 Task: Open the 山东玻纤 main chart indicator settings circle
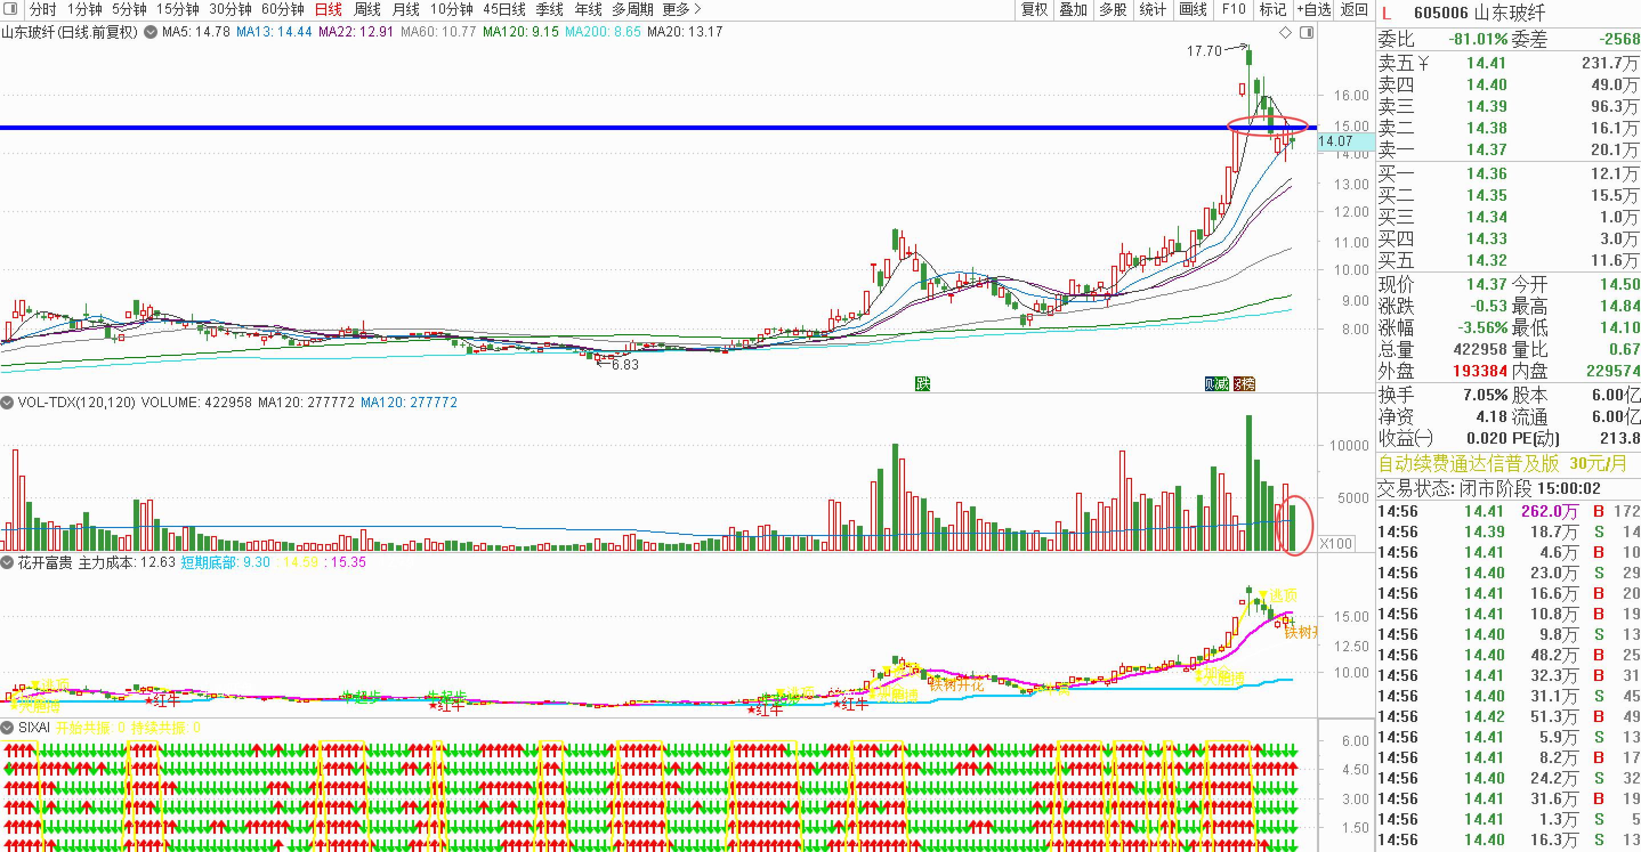point(150,32)
